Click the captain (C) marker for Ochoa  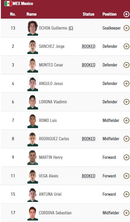(71, 28)
